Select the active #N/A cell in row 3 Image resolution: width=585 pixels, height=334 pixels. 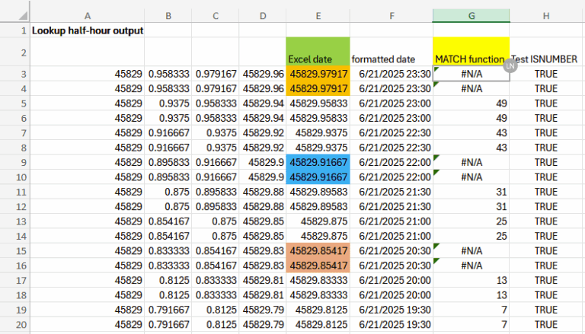click(x=472, y=74)
